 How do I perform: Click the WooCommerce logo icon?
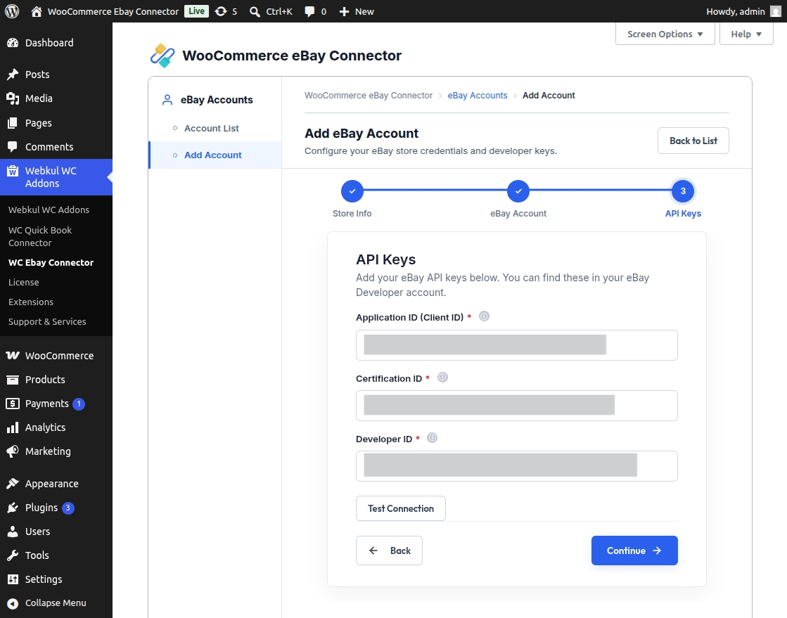click(13, 356)
